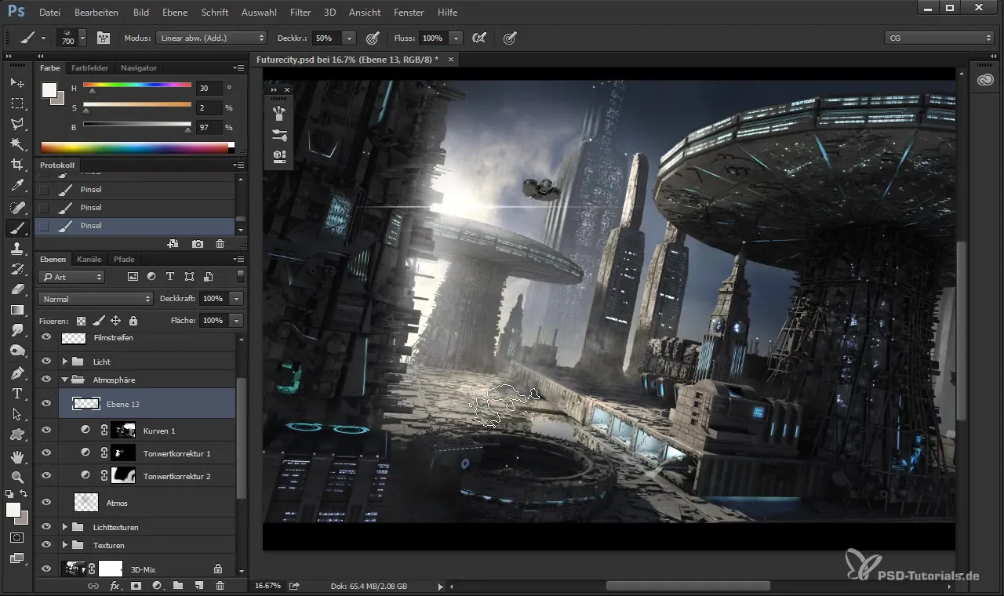The image size is (1004, 596).
Task: Select the Magic Wand tool
Action: (16, 144)
